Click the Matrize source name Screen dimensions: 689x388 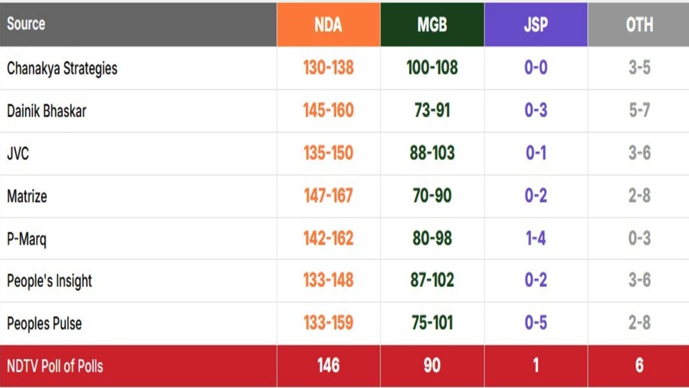pos(27,196)
